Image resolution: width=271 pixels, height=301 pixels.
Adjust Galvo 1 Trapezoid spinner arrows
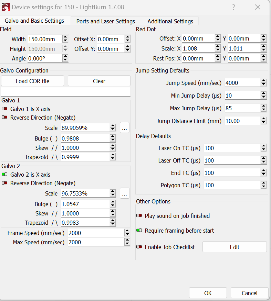point(113,157)
